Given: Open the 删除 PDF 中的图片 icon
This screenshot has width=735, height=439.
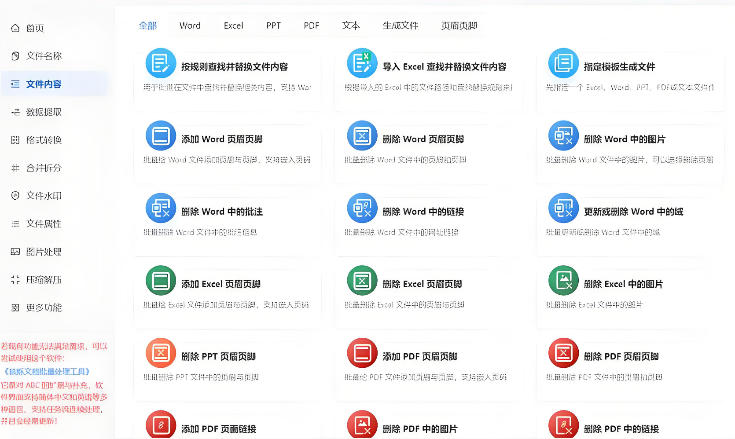Looking at the screenshot, I should (362, 425).
